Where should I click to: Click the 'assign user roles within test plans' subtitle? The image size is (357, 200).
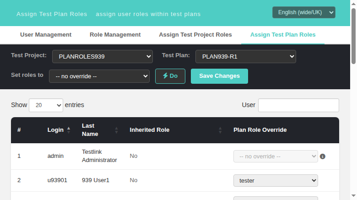coord(148,14)
